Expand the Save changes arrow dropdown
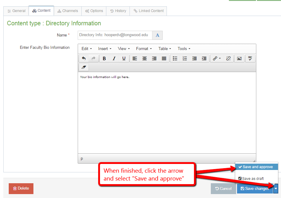This screenshot has width=281, height=198. 276,188
